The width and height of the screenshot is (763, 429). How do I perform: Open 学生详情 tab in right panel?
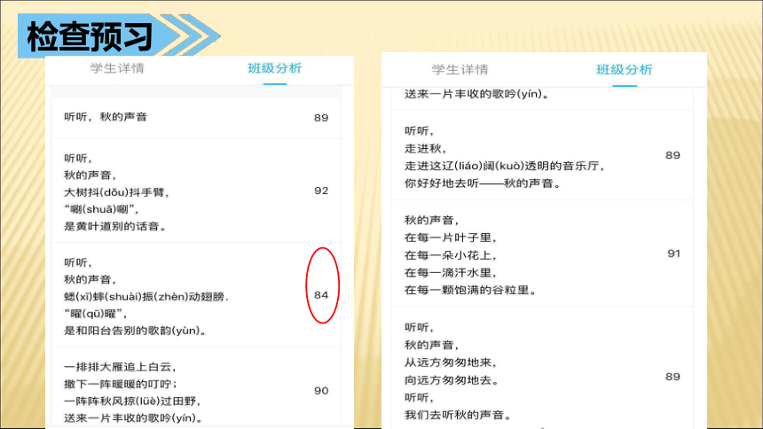click(x=460, y=70)
